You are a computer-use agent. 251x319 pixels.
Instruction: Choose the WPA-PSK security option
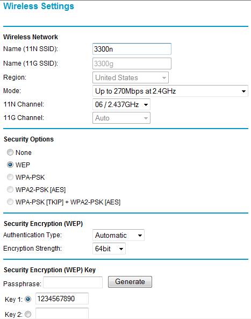10,177
